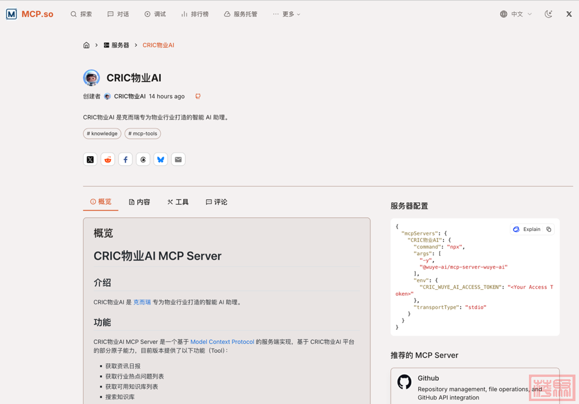Click the 获取可用知识库列表 list item

tap(132, 387)
